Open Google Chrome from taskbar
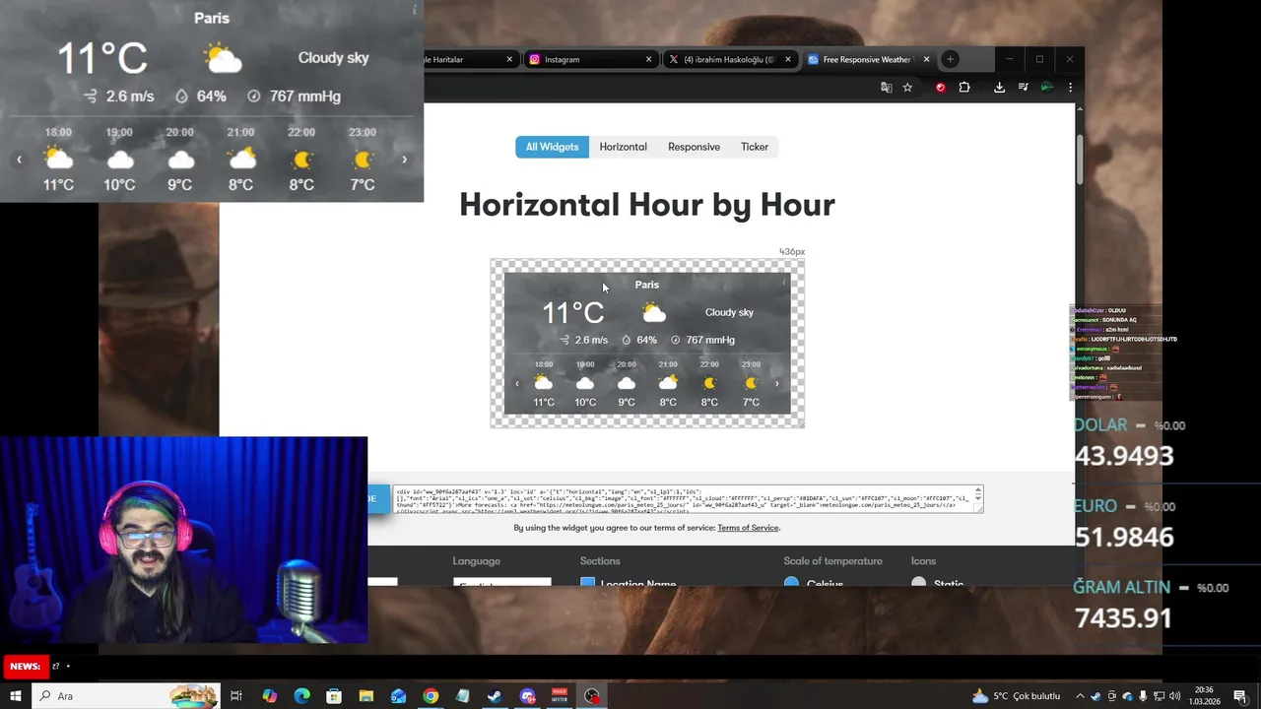This screenshot has width=1261, height=709. (431, 696)
